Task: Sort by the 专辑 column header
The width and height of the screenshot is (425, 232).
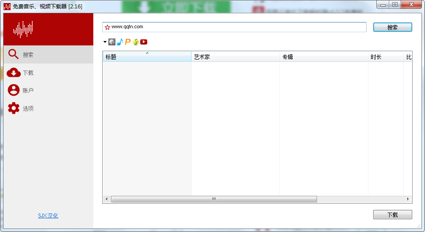Action: (x=324, y=57)
